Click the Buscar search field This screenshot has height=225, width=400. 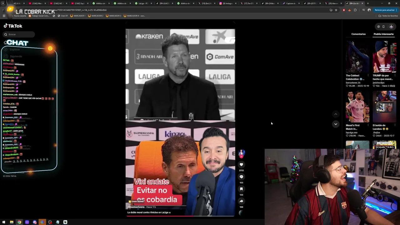click(x=19, y=34)
